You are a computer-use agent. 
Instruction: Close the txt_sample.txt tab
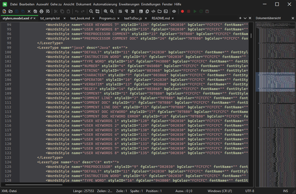(65, 18)
